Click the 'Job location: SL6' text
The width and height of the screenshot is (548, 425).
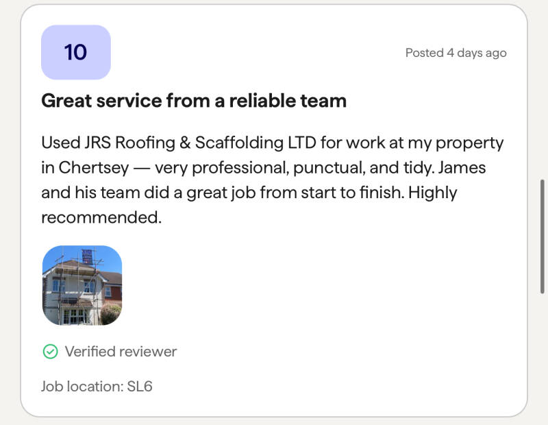click(97, 386)
